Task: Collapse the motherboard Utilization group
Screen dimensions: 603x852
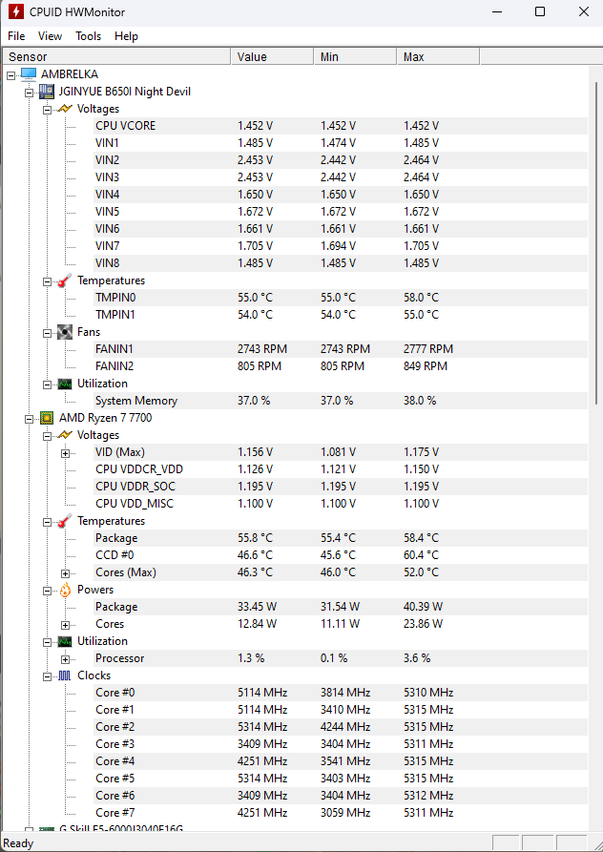Action: point(48,384)
